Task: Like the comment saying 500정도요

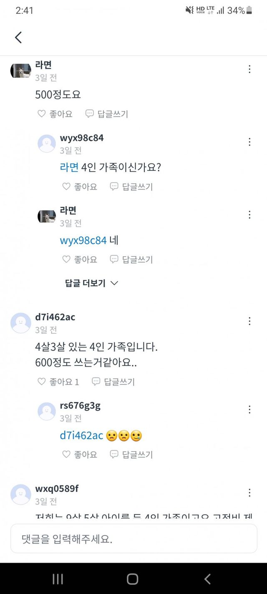Action: pos(43,114)
